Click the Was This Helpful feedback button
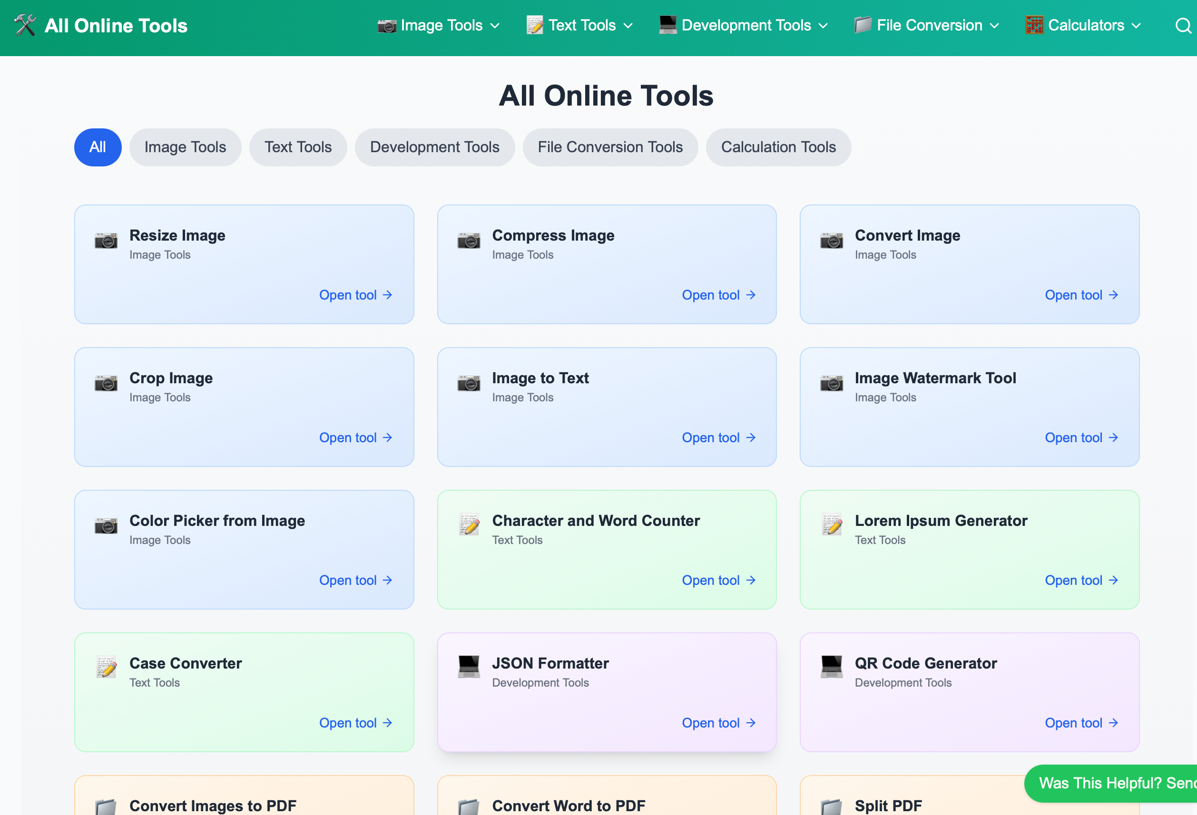 coord(1111,783)
